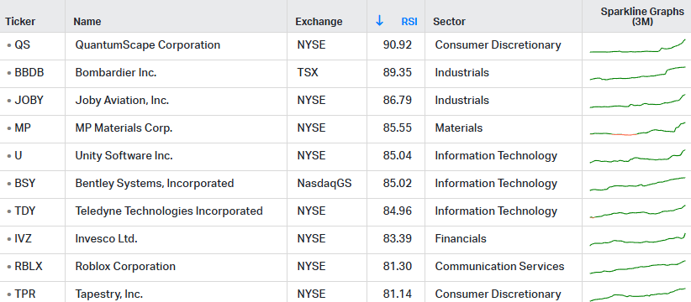Click the RSI descending sort arrow
The image size is (691, 302).
pos(379,21)
